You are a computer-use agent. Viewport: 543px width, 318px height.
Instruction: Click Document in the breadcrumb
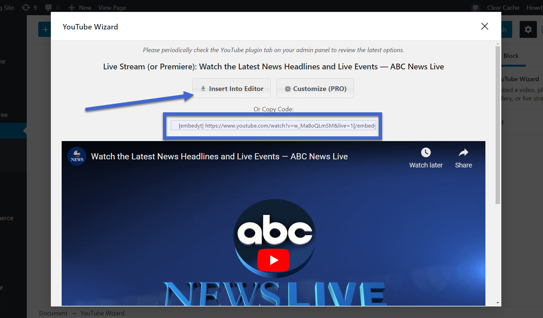53,313
